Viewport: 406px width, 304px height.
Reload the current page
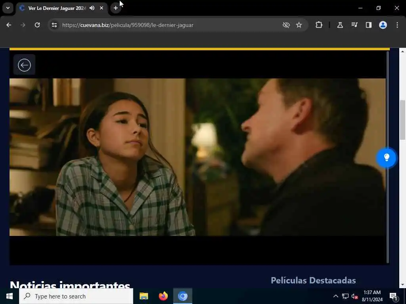click(x=37, y=25)
